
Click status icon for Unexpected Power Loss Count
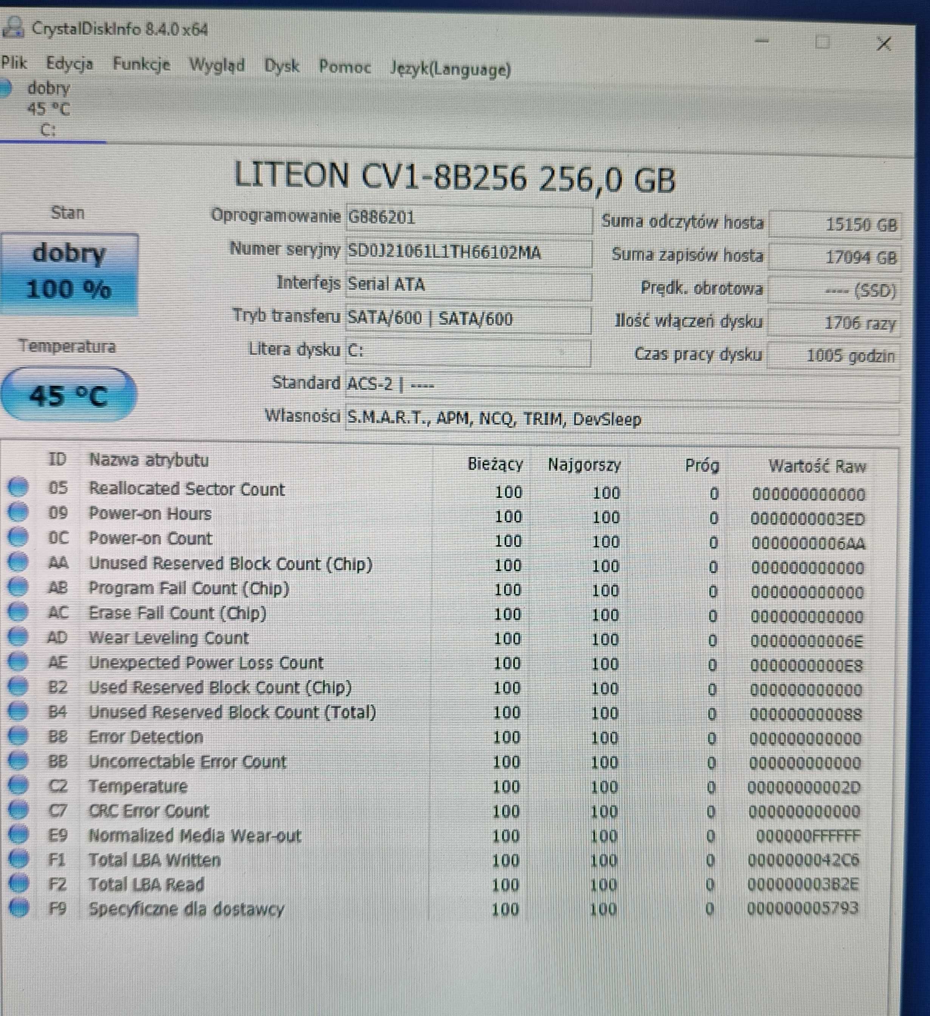(x=18, y=661)
